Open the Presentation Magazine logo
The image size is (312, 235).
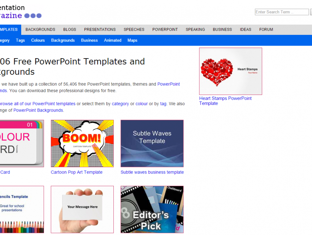20,12
